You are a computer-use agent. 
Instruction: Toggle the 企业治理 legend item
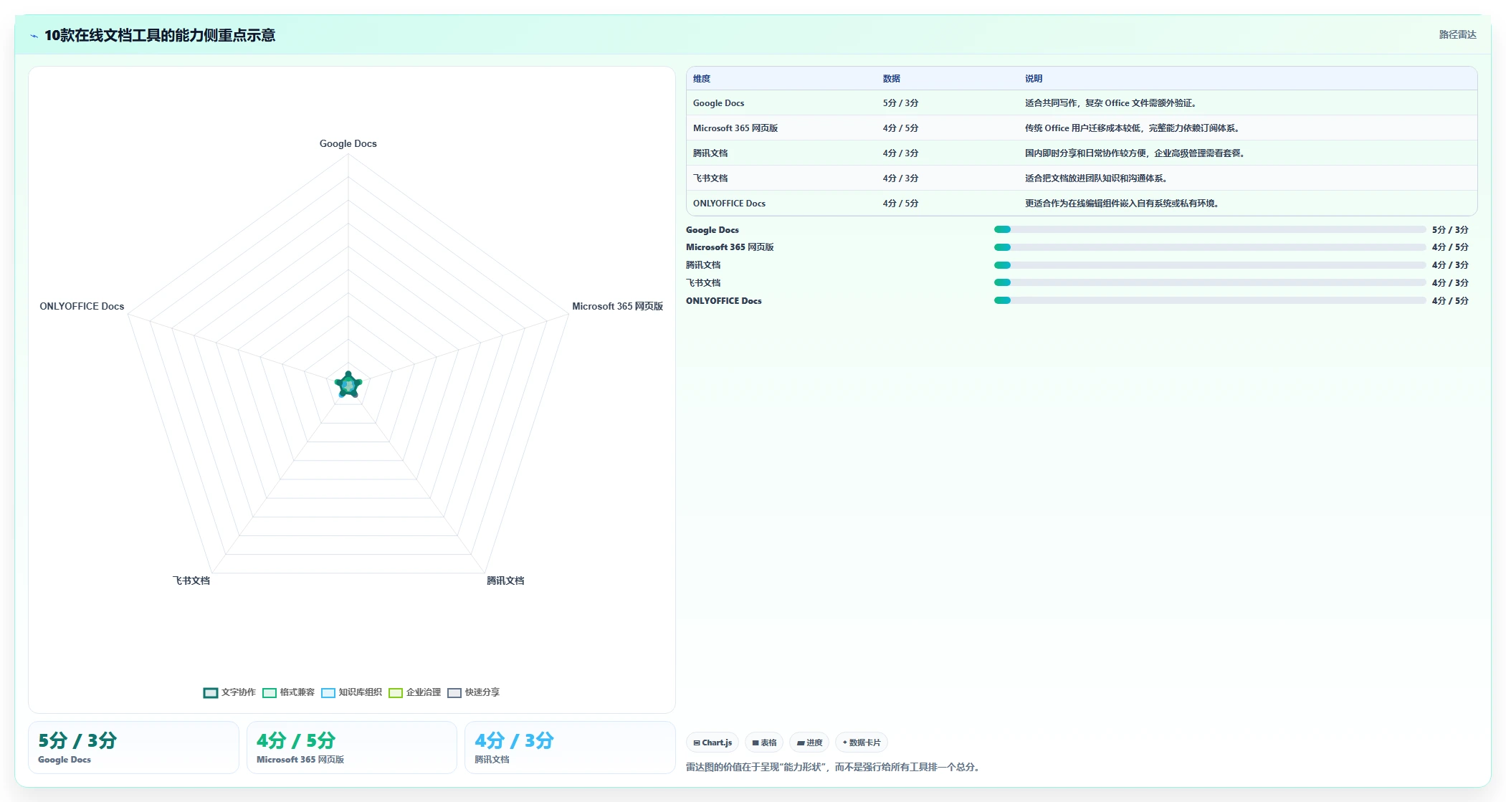click(414, 692)
